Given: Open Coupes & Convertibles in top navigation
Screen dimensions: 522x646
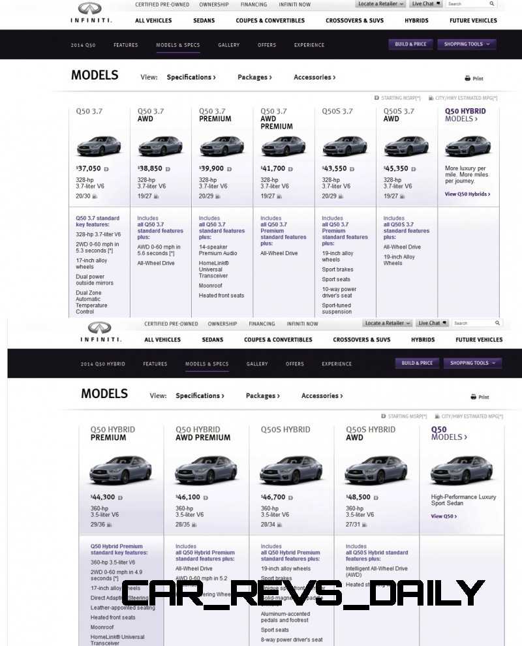Looking at the screenshot, I should (270, 20).
